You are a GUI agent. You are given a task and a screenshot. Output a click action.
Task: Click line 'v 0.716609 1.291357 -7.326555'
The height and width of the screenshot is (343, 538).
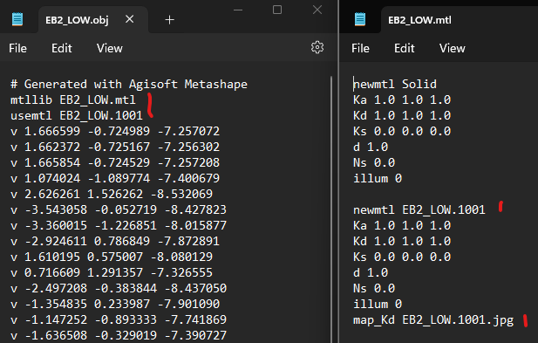point(111,272)
